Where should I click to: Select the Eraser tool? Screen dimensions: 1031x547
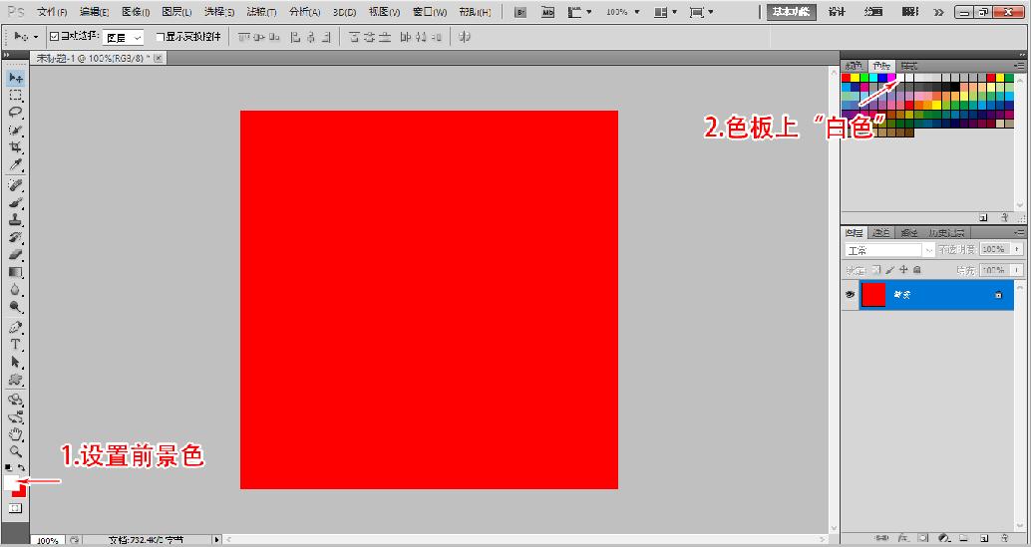click(16, 254)
